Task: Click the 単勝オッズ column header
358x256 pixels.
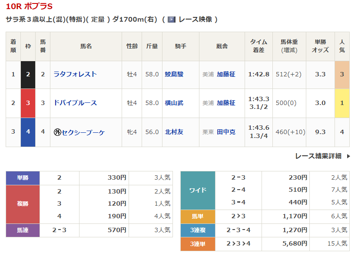Action: point(320,46)
